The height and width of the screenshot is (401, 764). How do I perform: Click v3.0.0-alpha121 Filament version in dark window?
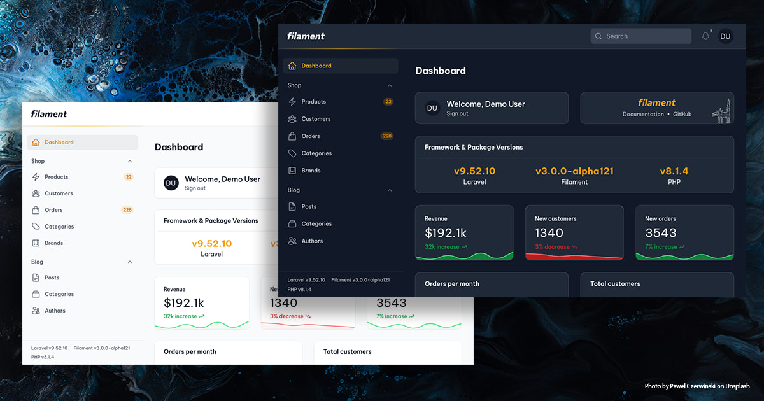tap(574, 171)
